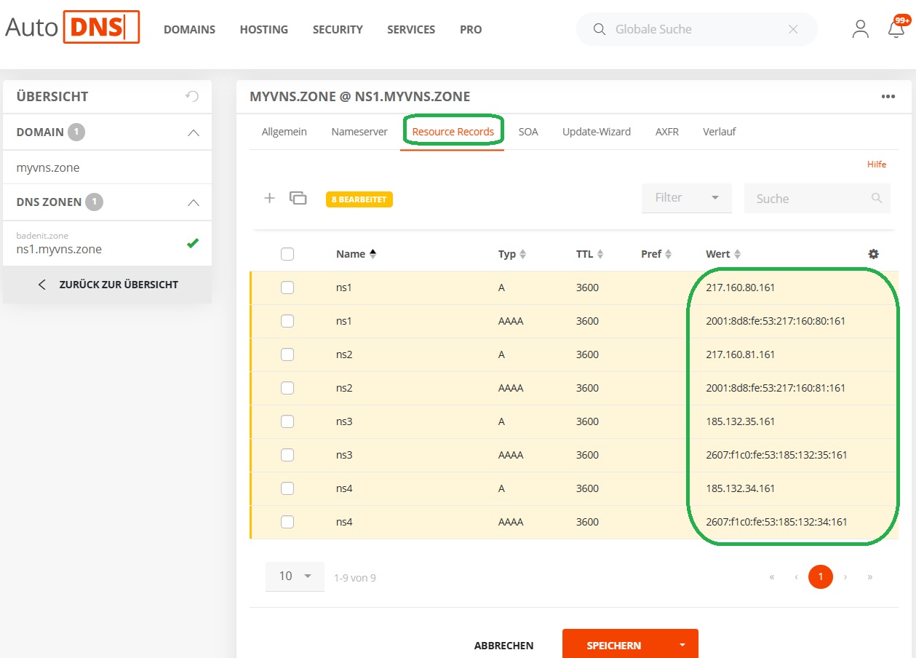The image size is (916, 658).
Task: Click the copy records icon
Action: (298, 198)
